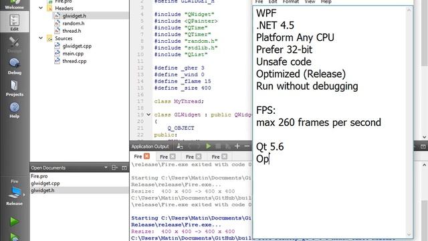
Task: Open Design mode in sidebar
Action: 15,45
